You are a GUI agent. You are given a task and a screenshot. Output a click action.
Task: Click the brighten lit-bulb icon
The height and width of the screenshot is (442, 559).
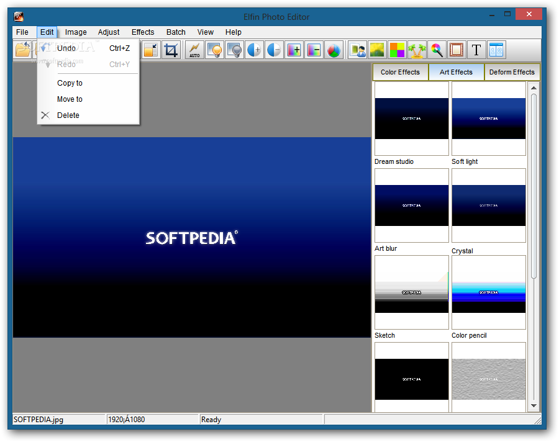click(215, 50)
